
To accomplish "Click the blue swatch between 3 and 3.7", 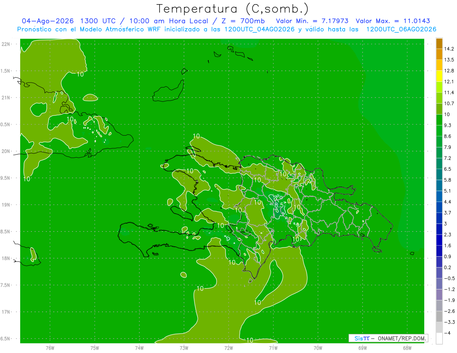I will pos(439,218).
